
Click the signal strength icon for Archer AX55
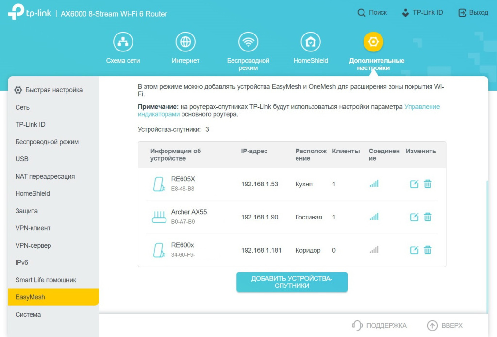click(374, 217)
